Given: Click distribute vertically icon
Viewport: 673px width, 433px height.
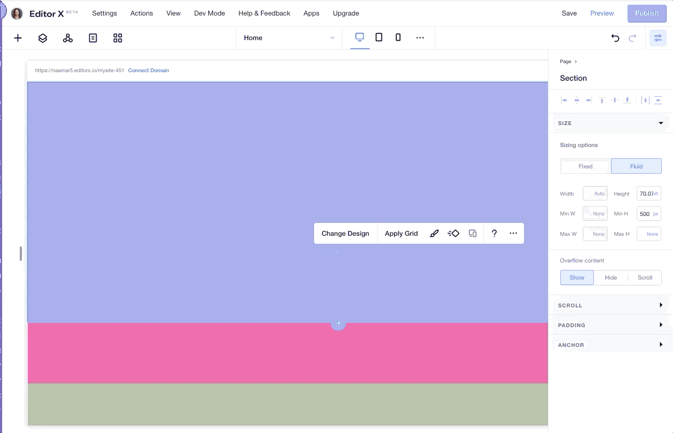Looking at the screenshot, I should click(658, 100).
